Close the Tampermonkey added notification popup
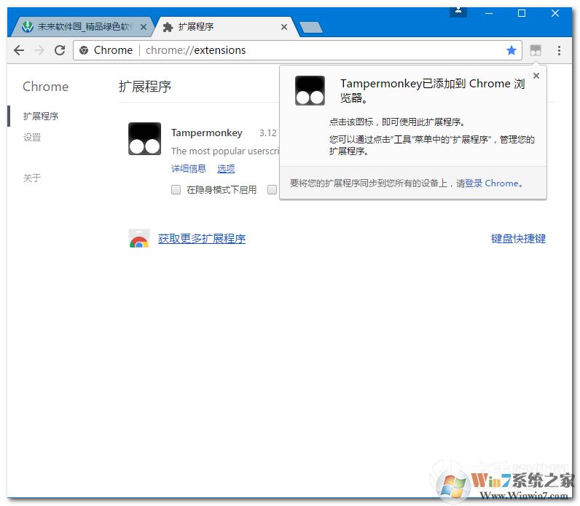580x506 pixels. point(536,76)
